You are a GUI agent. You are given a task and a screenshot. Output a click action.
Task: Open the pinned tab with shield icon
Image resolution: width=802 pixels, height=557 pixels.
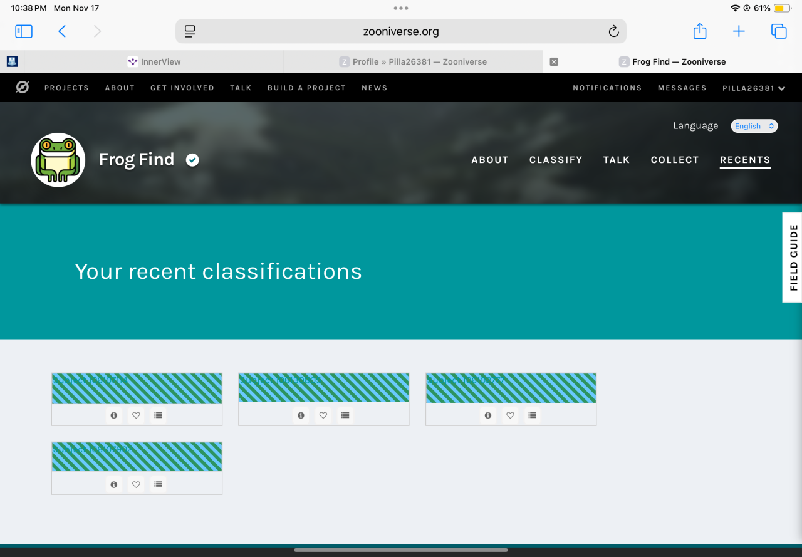tap(12, 61)
